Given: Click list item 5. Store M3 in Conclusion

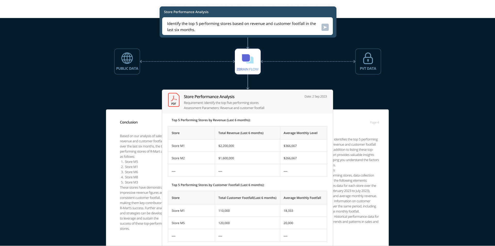Looking at the screenshot, I should click(129, 182).
